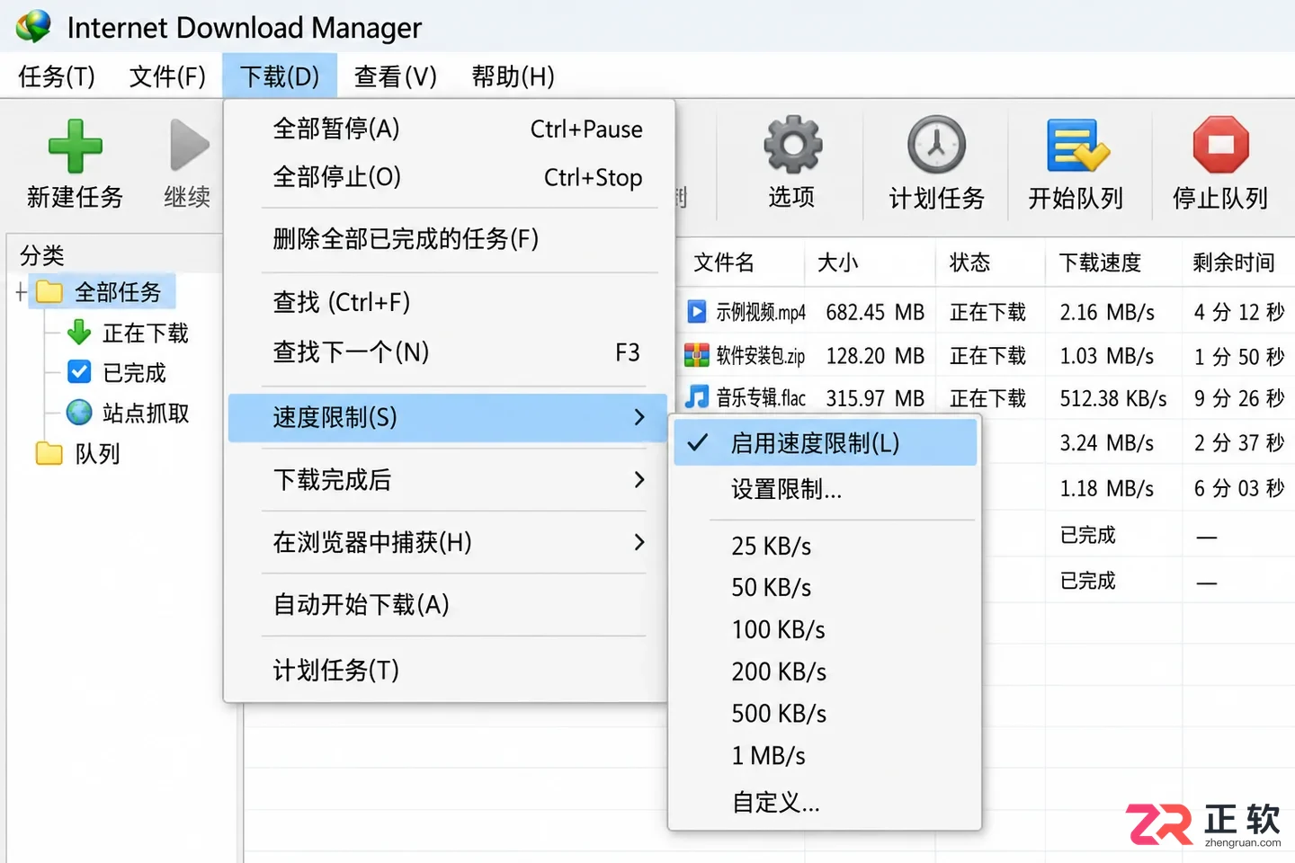Screen dimensions: 1295x863
Task: Sort by the 状态 column header
Action: [x=969, y=262]
